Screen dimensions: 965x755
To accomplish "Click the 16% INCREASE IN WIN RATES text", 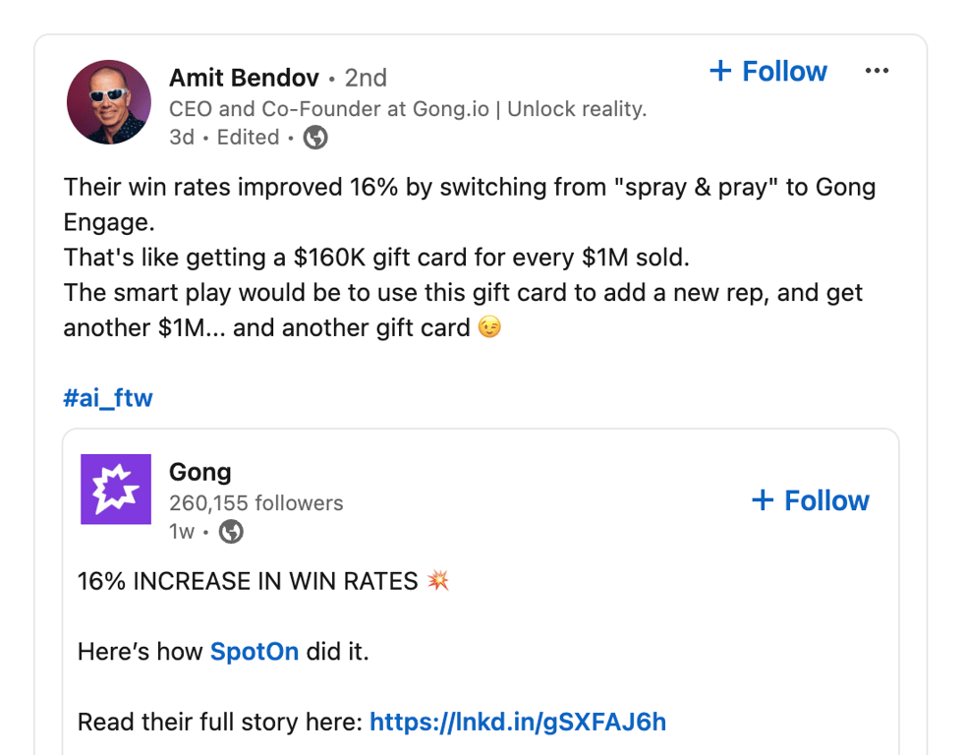I will tap(248, 581).
